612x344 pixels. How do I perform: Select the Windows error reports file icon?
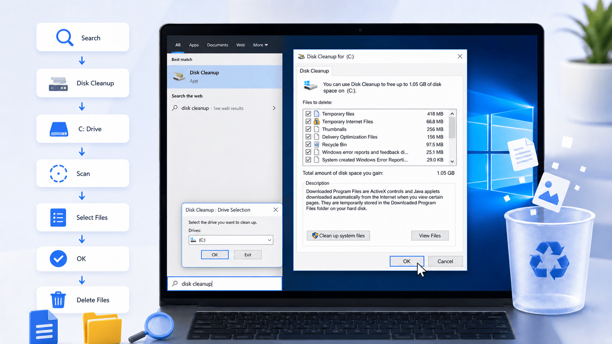point(317,152)
